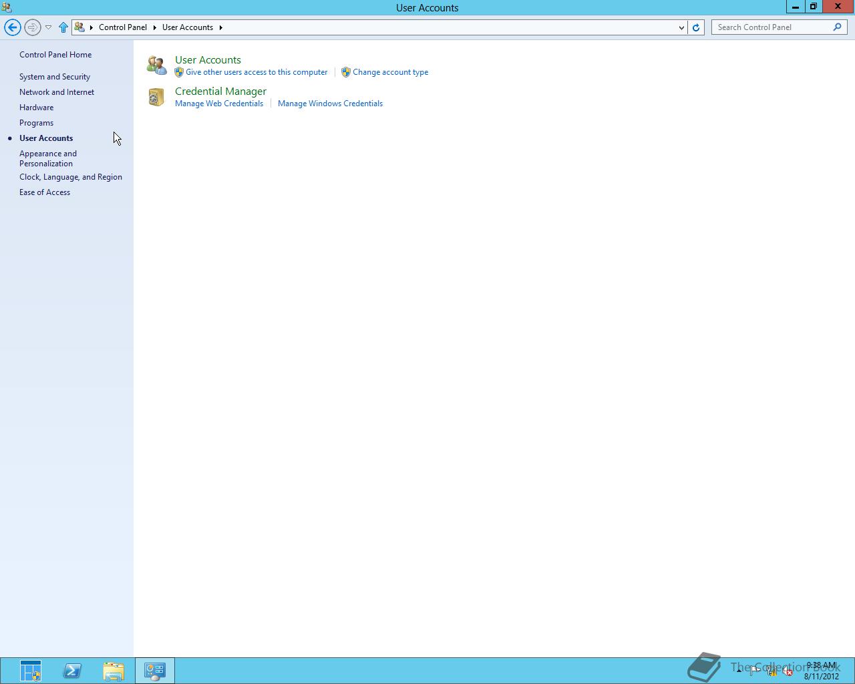855x684 pixels.
Task: Select User Accounts in the address breadcrumb
Action: point(188,27)
